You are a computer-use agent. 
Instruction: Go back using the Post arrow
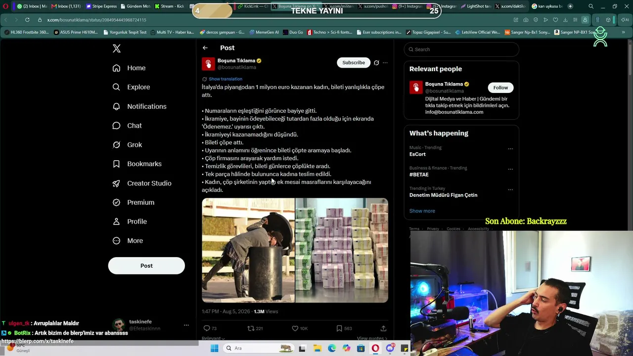tap(205, 48)
